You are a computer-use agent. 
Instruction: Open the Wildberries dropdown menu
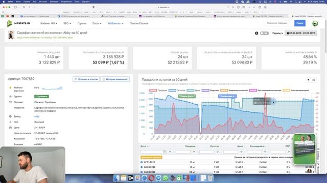(x=115, y=23)
